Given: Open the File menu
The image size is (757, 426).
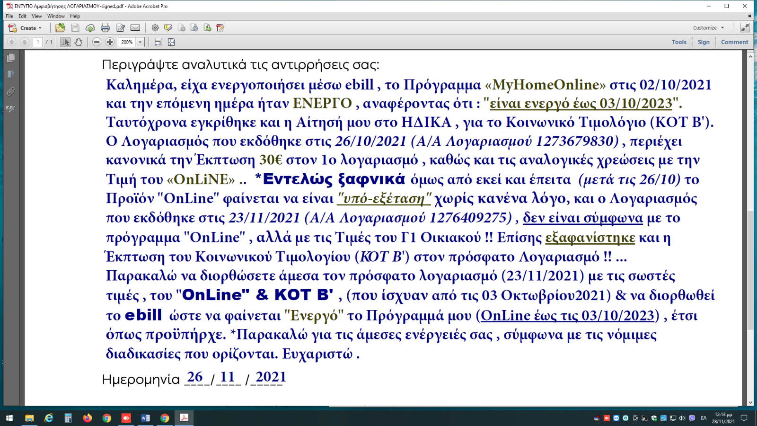Looking at the screenshot, I should tap(9, 16).
